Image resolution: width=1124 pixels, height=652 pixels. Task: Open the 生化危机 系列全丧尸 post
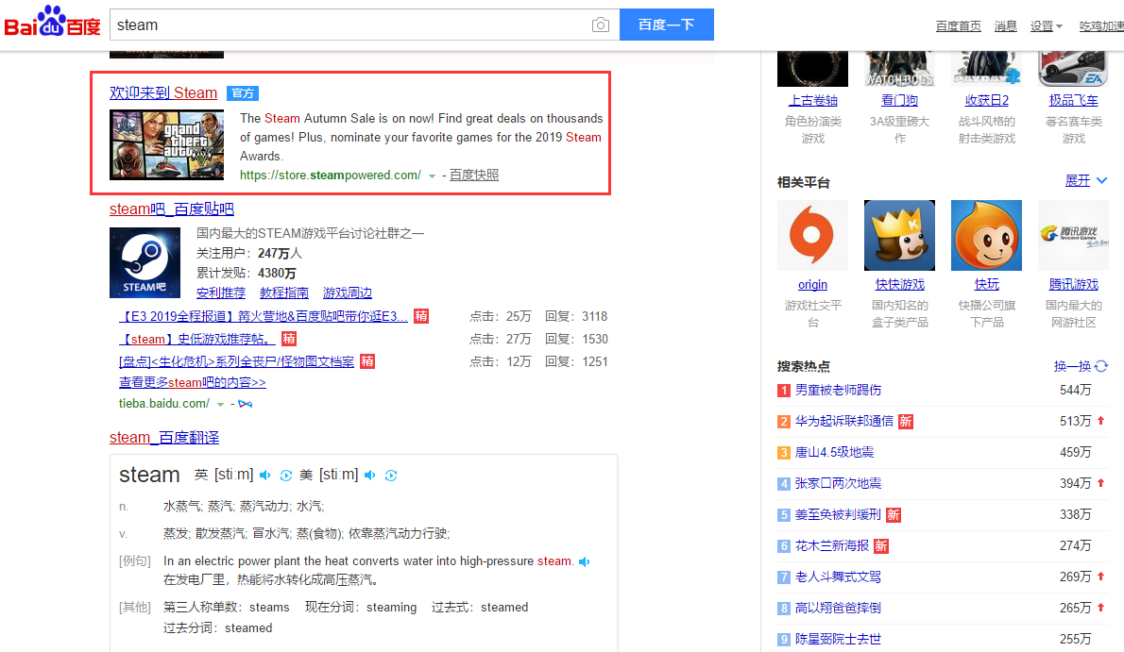click(x=236, y=361)
